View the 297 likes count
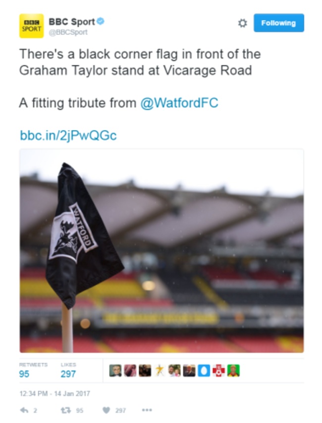The height and width of the screenshot is (423, 322). tap(68, 374)
